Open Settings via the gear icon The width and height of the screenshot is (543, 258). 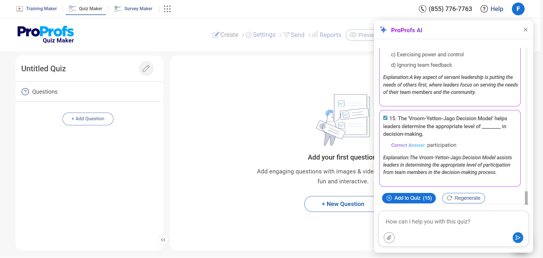249,35
